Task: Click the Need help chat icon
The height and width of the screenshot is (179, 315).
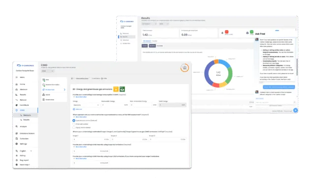Action: (17, 165)
